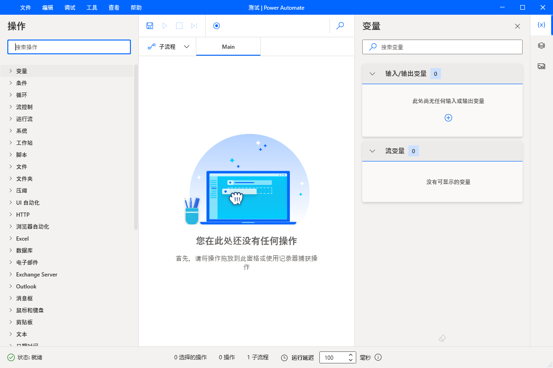Click the stop flow icon
Viewport: 553px width, 368px height.
(179, 25)
